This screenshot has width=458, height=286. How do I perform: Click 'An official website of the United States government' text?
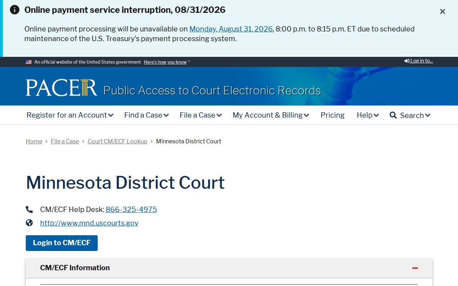click(88, 62)
